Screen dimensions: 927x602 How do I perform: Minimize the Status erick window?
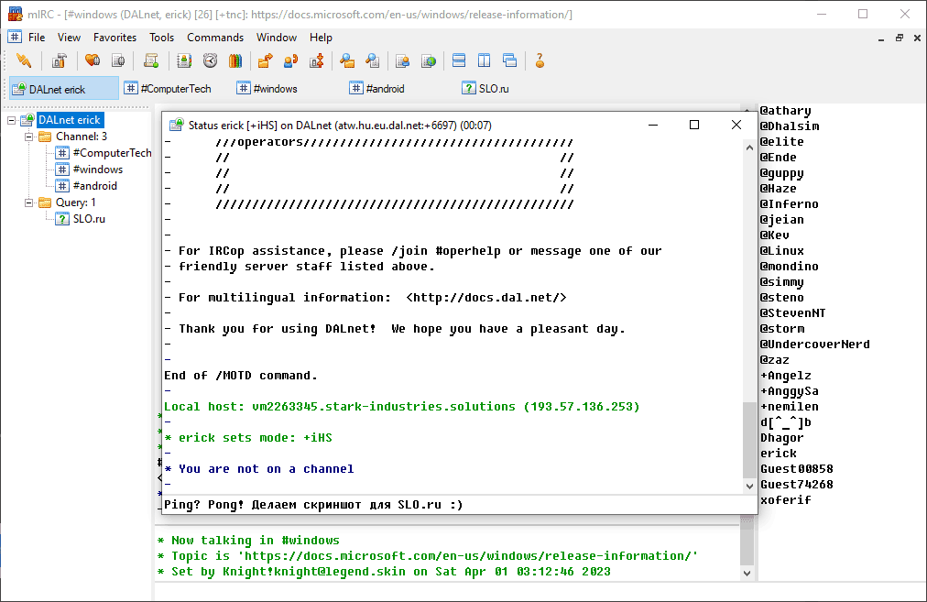[x=653, y=125]
